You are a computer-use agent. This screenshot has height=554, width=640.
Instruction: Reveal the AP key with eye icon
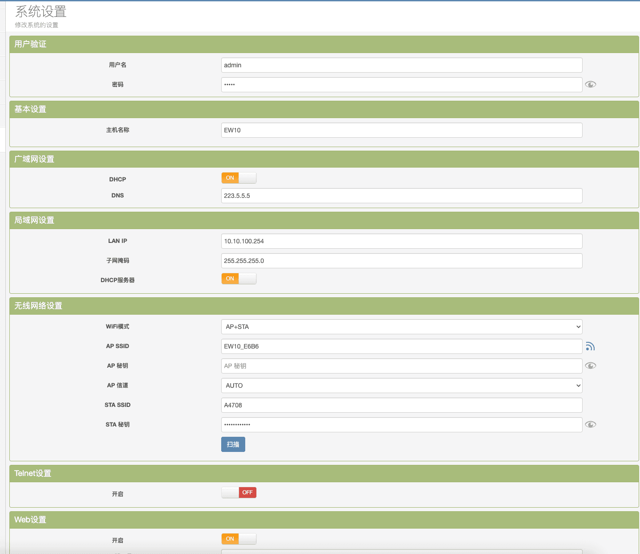tap(590, 366)
